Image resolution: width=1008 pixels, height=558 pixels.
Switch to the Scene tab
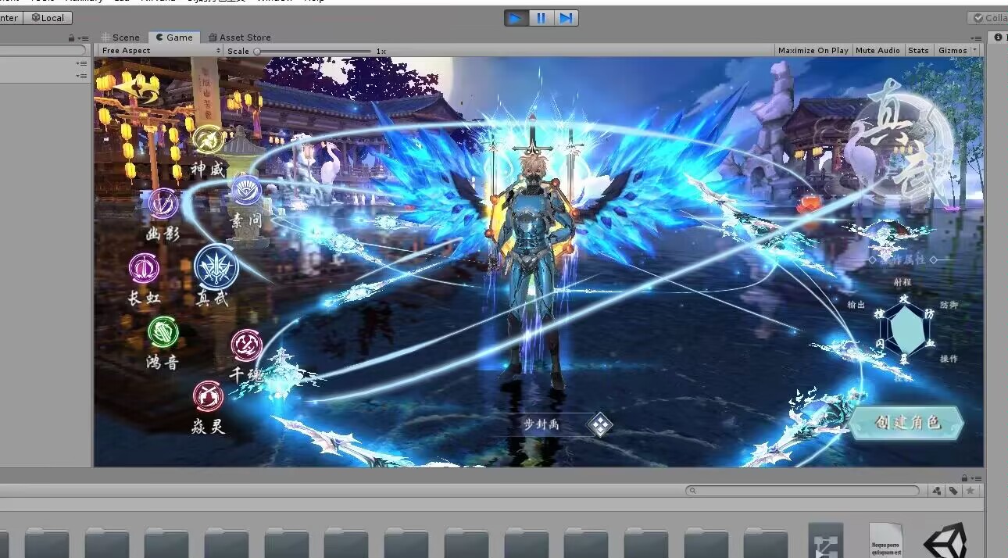pyautogui.click(x=120, y=38)
